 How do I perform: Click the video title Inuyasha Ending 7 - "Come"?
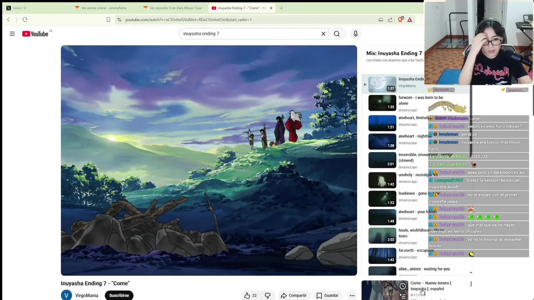[x=95, y=283]
